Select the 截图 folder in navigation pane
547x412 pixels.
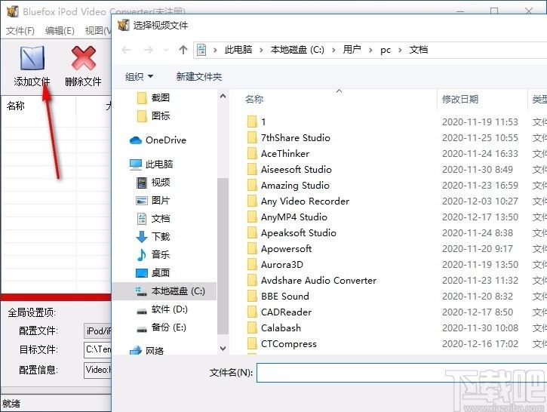tap(153, 97)
